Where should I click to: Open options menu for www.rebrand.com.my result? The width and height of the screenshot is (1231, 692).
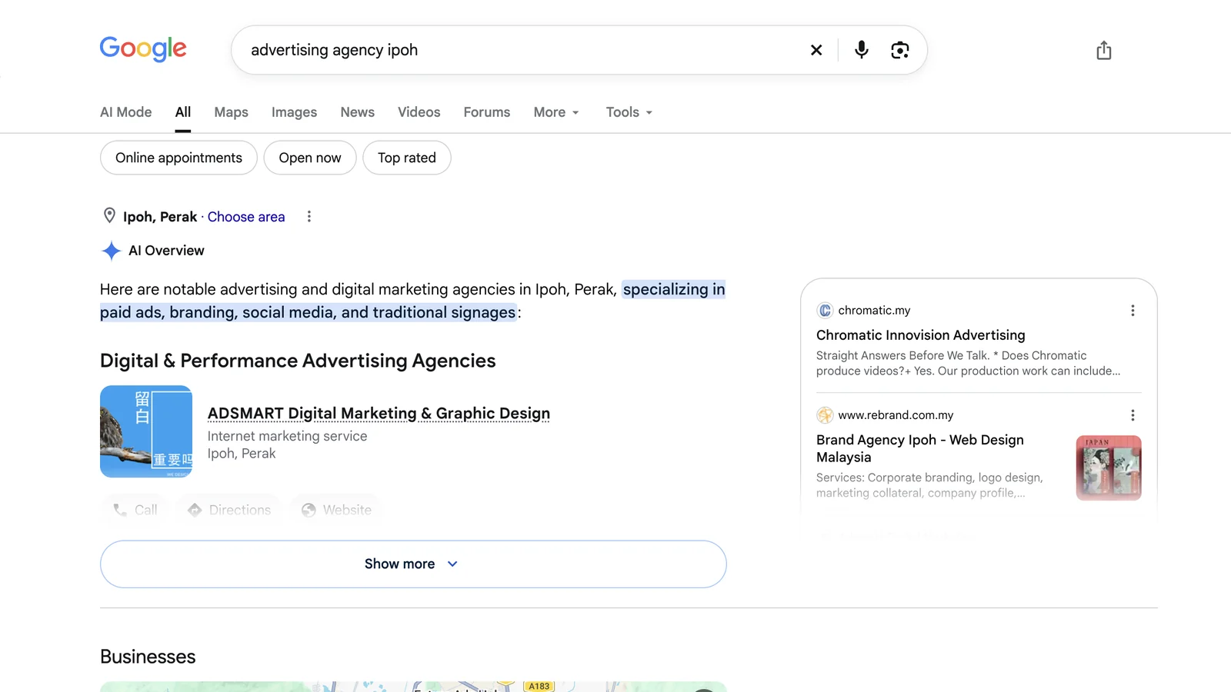[x=1133, y=415]
